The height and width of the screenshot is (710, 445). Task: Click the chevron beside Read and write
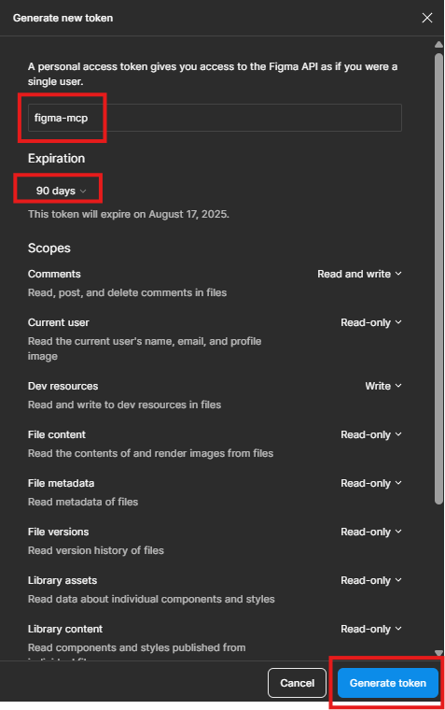click(x=398, y=274)
